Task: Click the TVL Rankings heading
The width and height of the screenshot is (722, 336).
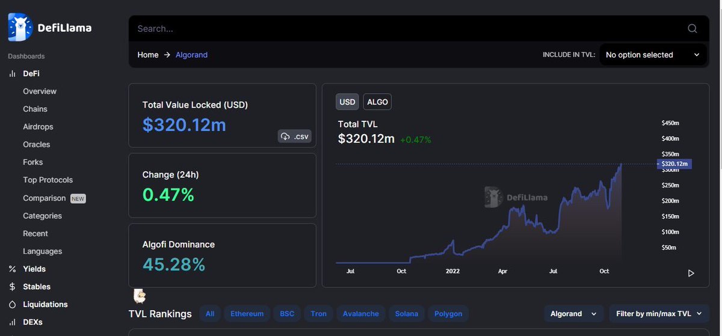Action: [160, 314]
